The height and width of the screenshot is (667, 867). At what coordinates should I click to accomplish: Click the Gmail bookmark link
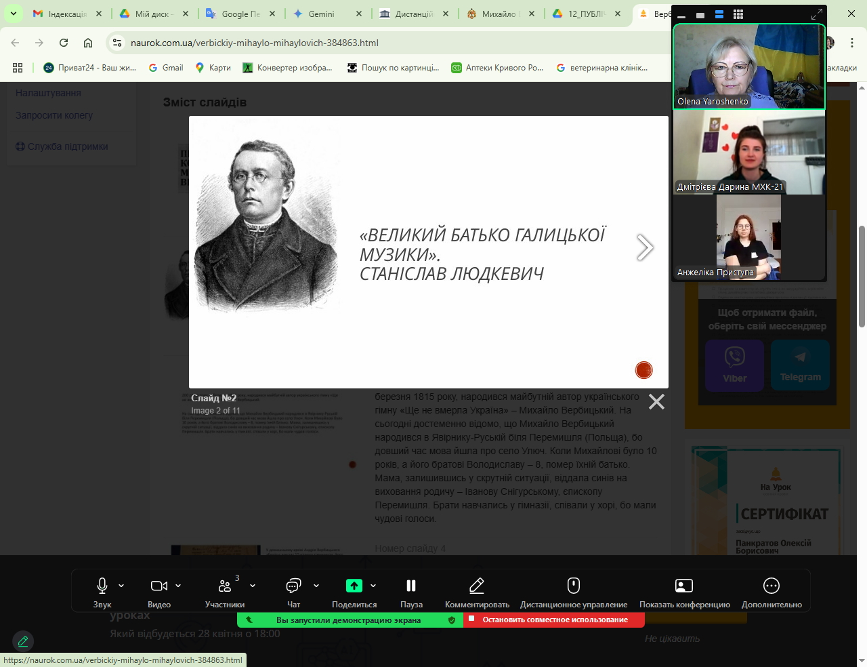pos(166,68)
